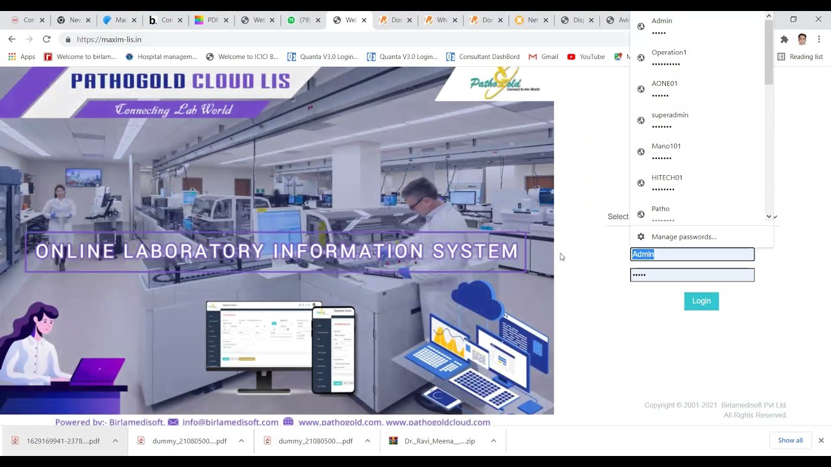The height and width of the screenshot is (467, 831).
Task: Click the globe icon next to HITECH01
Action: [x=641, y=183]
